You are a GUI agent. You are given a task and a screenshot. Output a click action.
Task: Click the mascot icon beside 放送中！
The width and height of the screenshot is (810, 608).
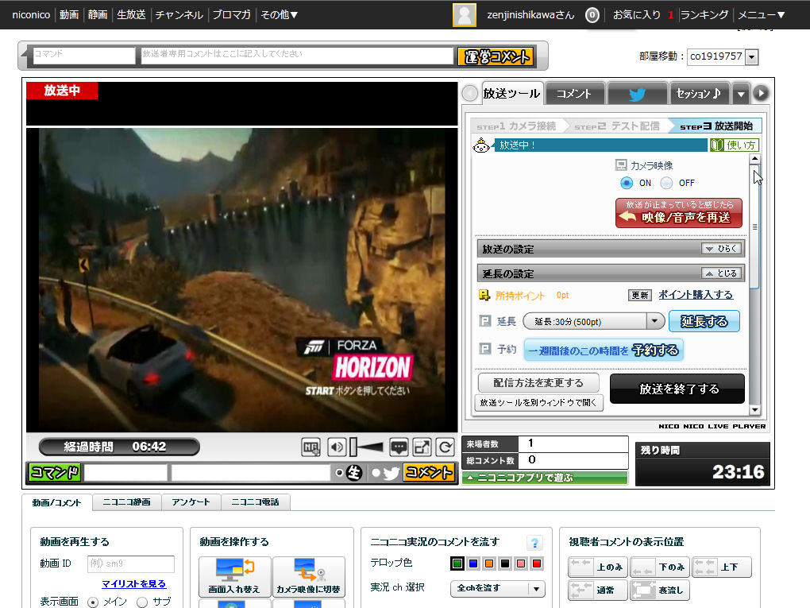point(481,145)
